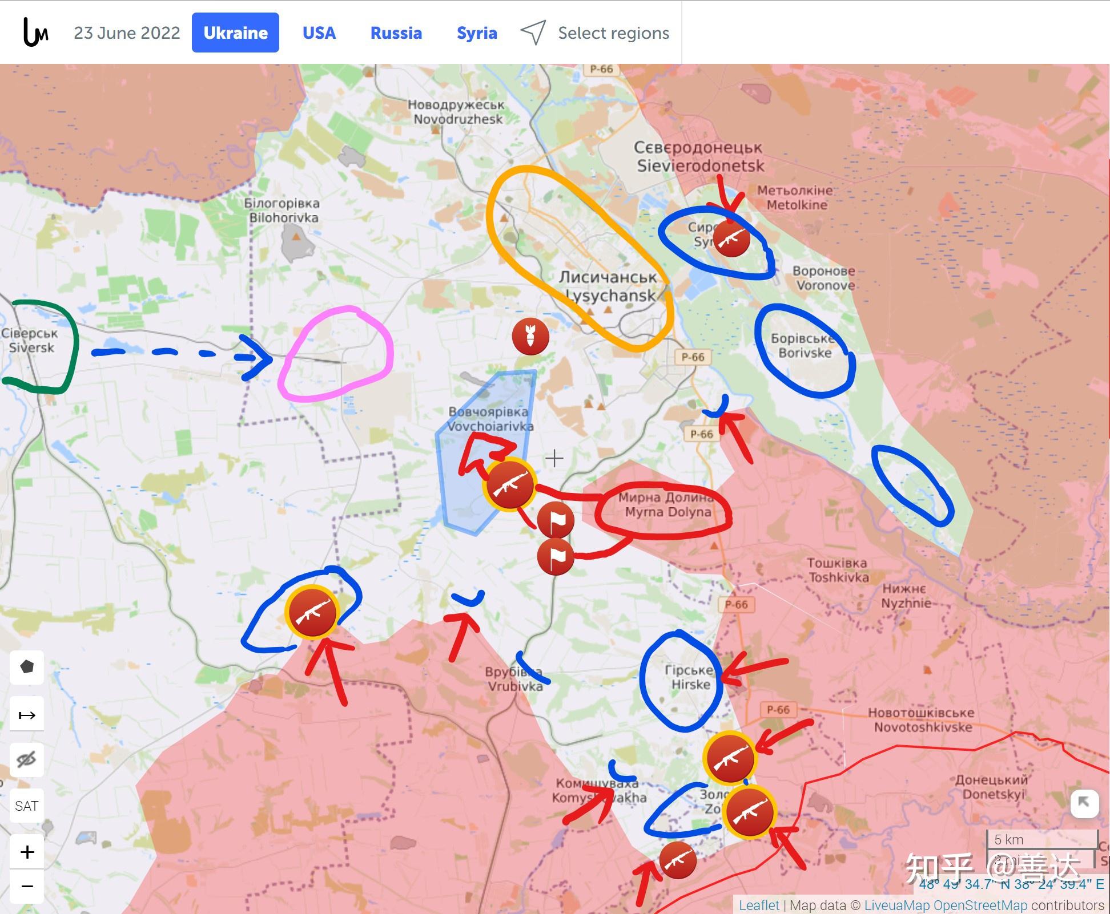Switch to the Syria tab

[x=477, y=33]
